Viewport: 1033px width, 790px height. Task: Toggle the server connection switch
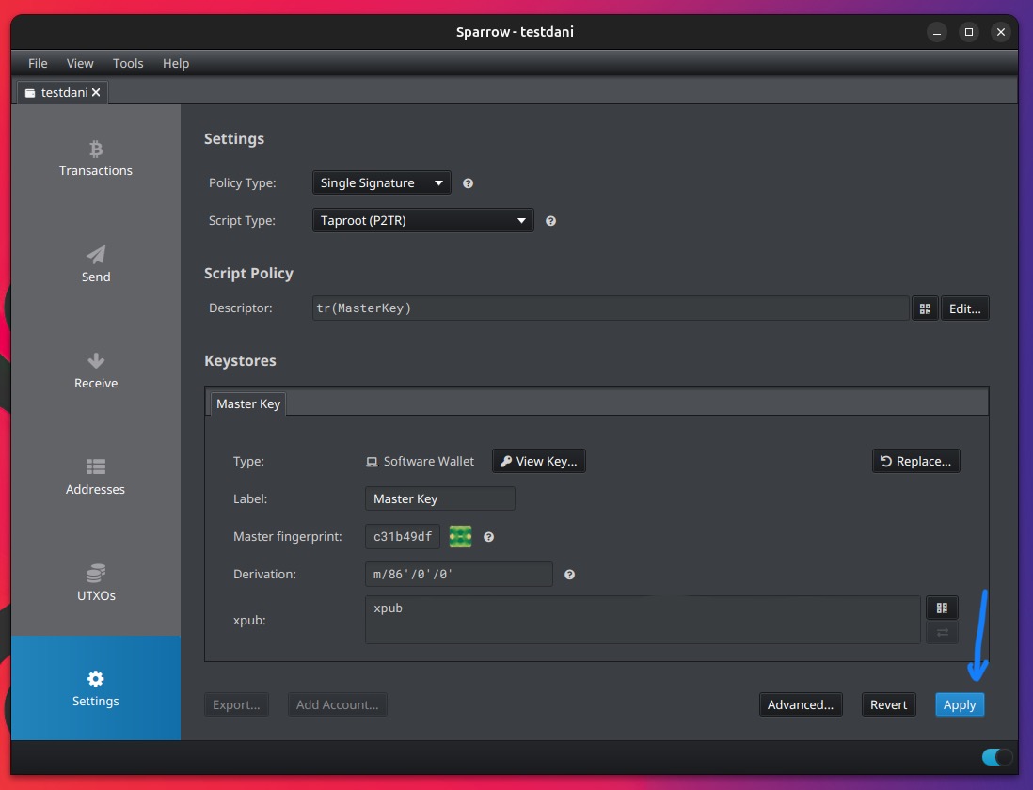(x=996, y=757)
